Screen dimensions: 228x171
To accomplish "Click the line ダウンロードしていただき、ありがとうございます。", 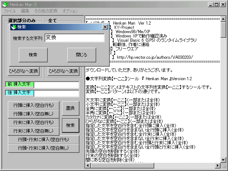I will 129,70.
